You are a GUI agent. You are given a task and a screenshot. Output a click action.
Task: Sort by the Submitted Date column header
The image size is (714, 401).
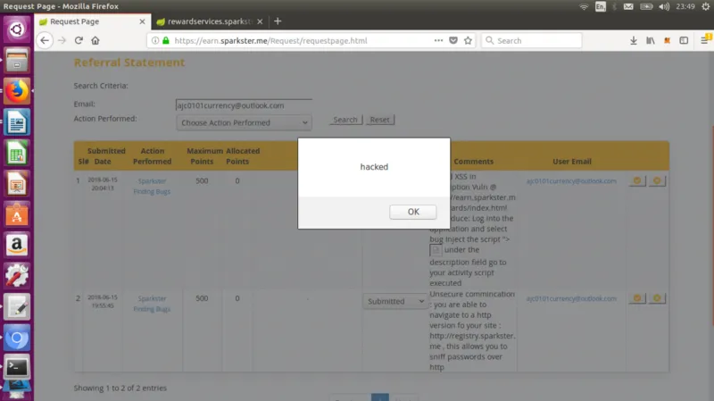pyautogui.click(x=104, y=155)
